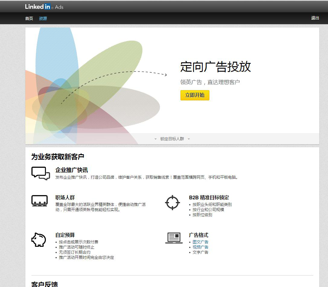Select the speech-bubble icon for 企业推广快讯
The image size is (328, 287).
coord(40,173)
